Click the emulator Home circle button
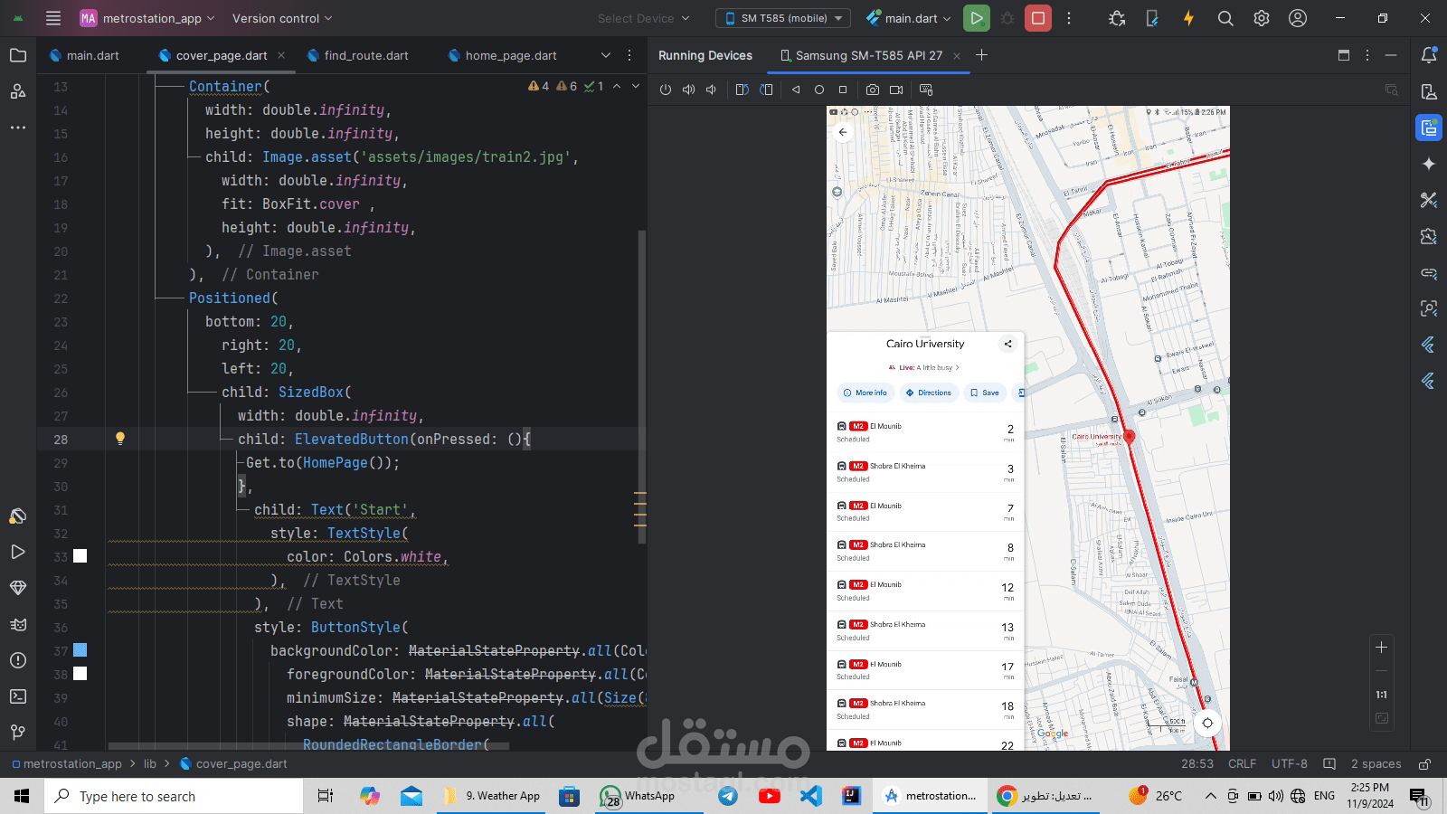Image resolution: width=1447 pixels, height=814 pixels. (x=819, y=90)
